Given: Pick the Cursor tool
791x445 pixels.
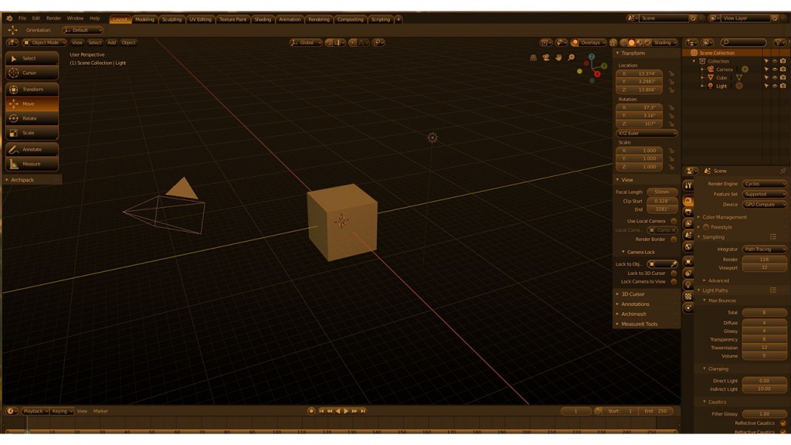Looking at the screenshot, I should pyautogui.click(x=31, y=73).
